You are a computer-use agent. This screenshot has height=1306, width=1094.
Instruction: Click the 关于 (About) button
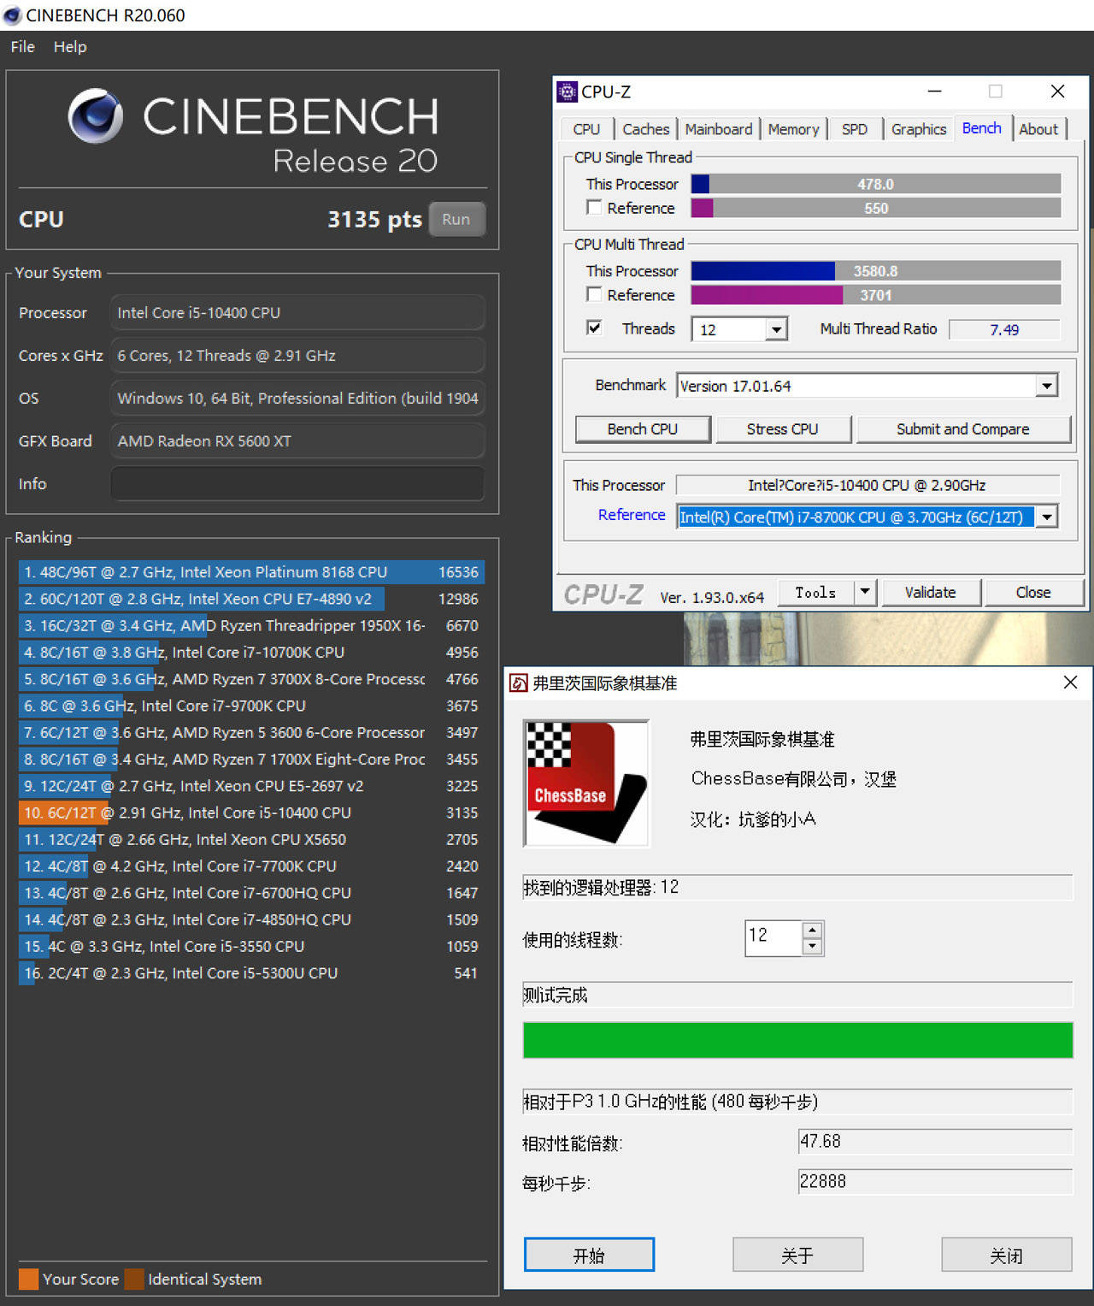797,1255
